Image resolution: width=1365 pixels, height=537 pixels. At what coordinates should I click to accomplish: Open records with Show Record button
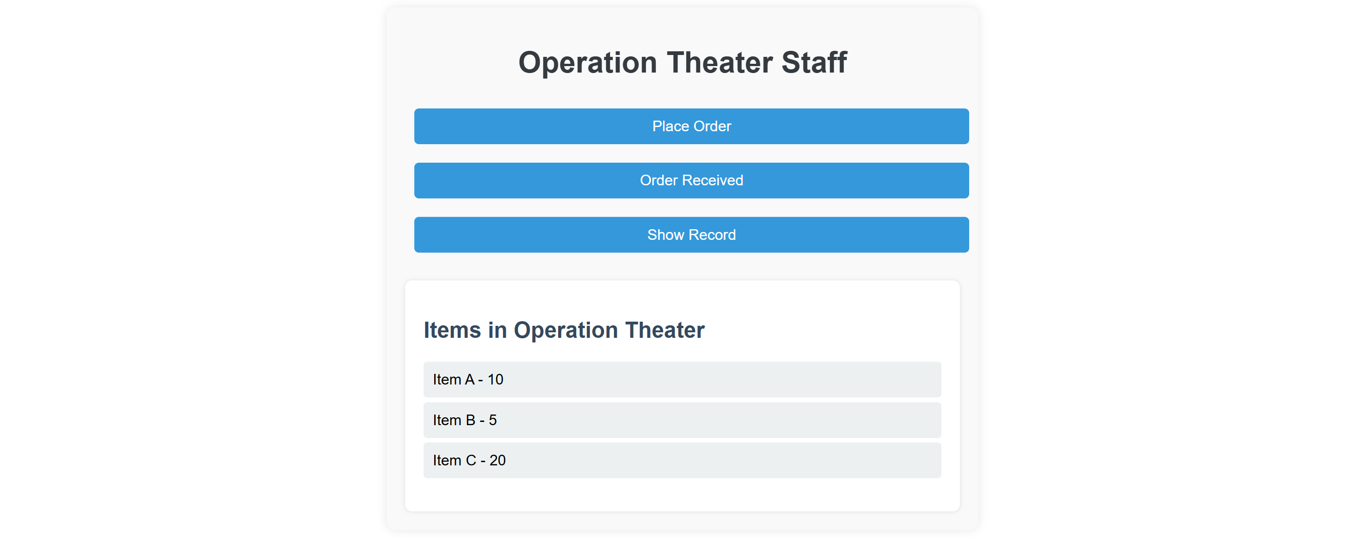pos(691,235)
